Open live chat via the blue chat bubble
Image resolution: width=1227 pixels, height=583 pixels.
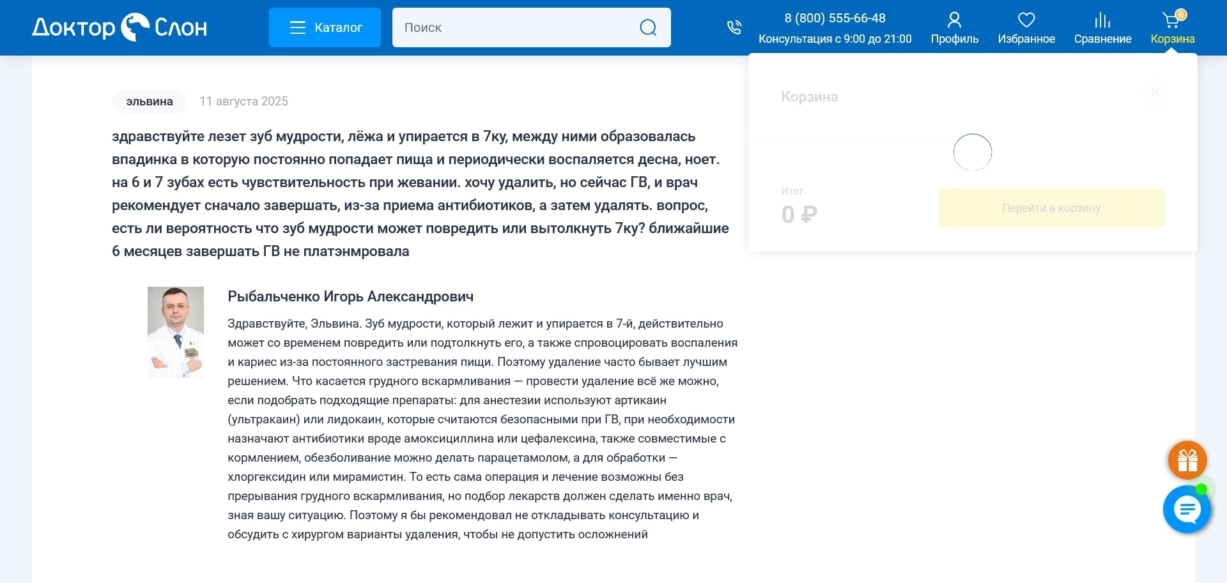(1187, 509)
